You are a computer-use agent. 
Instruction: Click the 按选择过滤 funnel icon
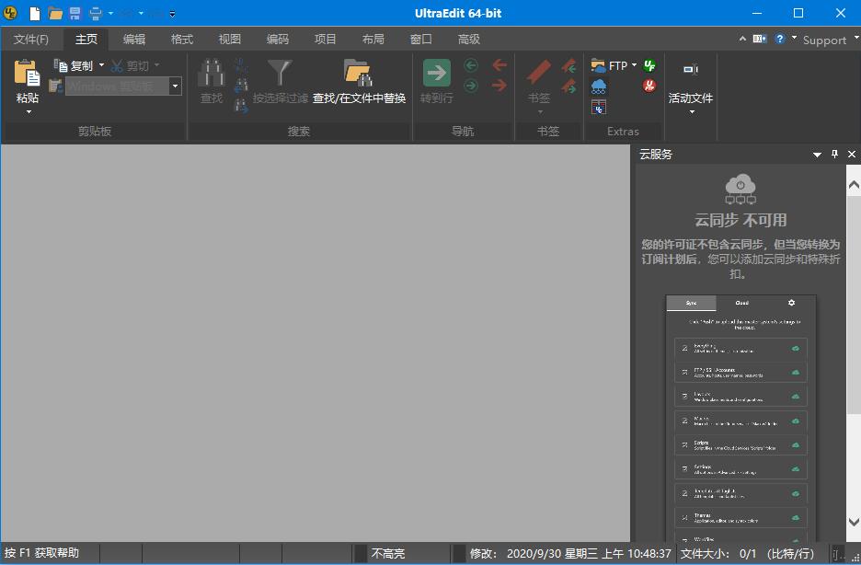[x=280, y=72]
